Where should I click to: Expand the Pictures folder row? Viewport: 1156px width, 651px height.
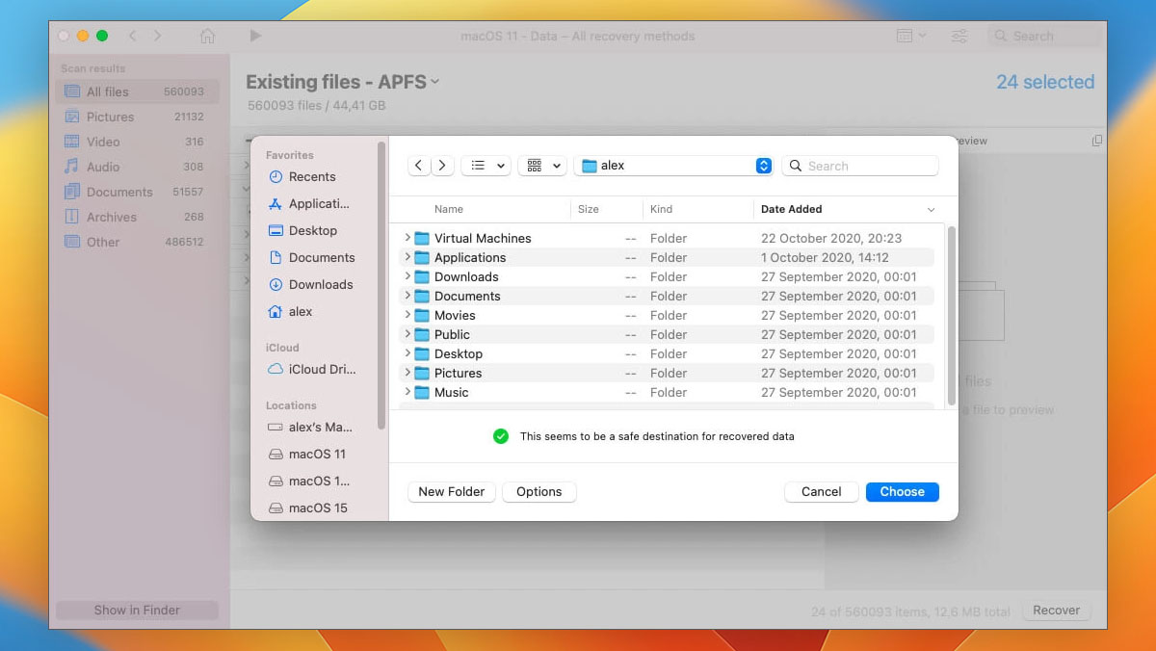407,373
